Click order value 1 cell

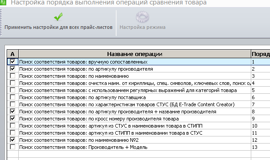click(261, 62)
